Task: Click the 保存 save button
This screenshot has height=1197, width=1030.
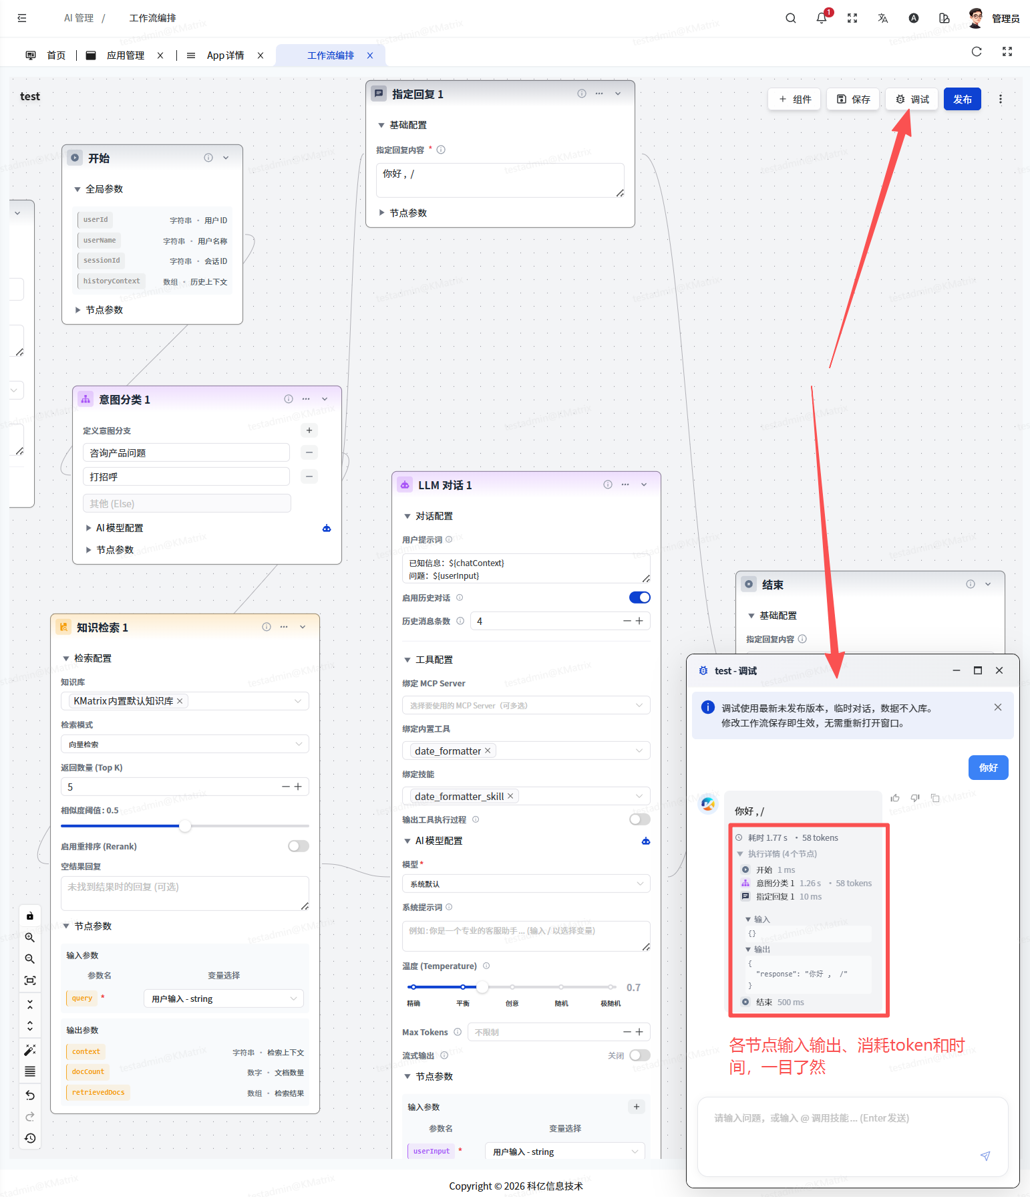Action: [x=853, y=100]
